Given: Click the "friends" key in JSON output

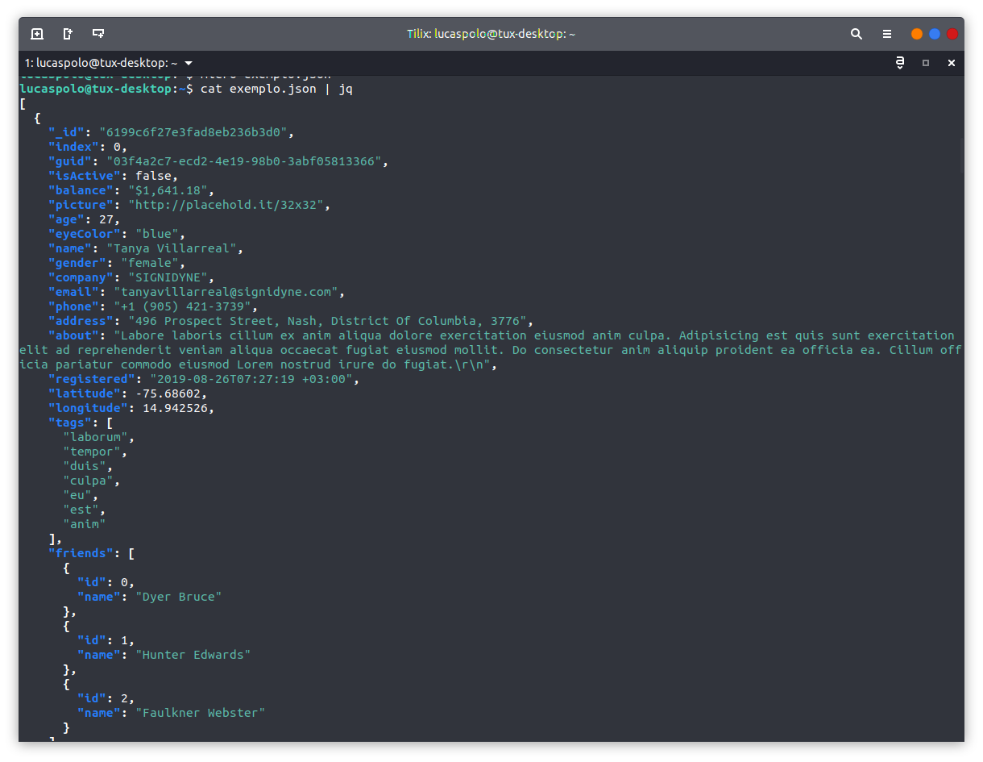Looking at the screenshot, I should (81, 553).
